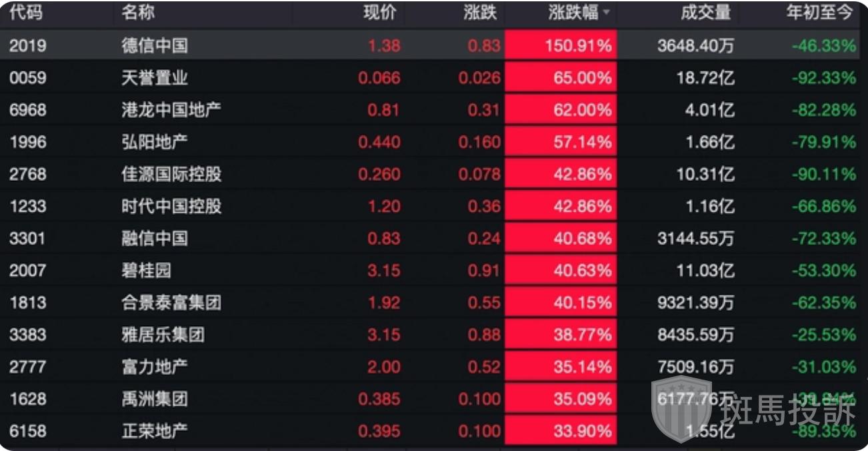Open 融信中国 stock details

(155, 238)
